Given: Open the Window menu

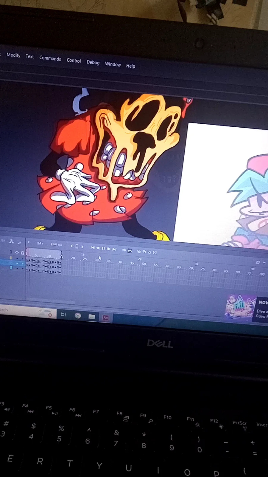Looking at the screenshot, I should [113, 64].
